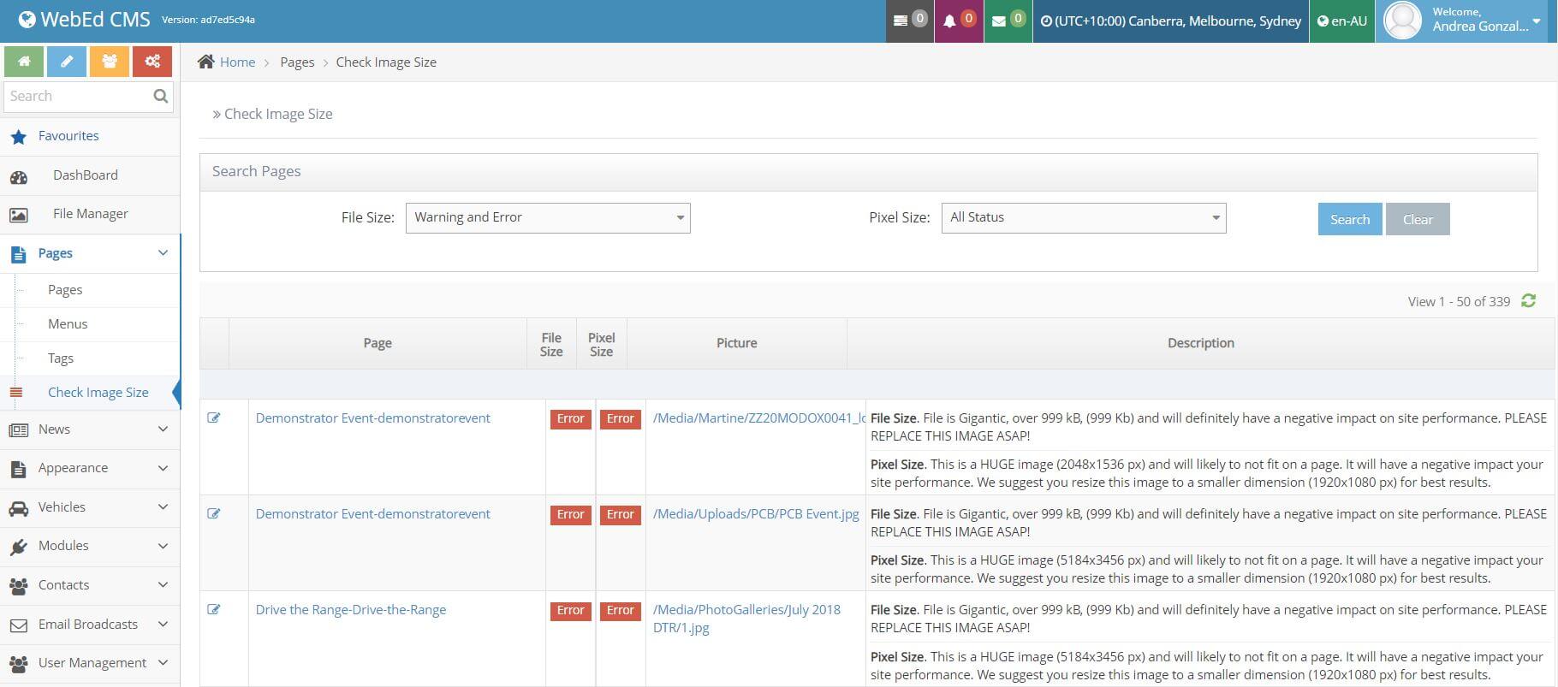Click the sidebar Search input field
This screenshot has width=1558, height=687.
[x=77, y=97]
